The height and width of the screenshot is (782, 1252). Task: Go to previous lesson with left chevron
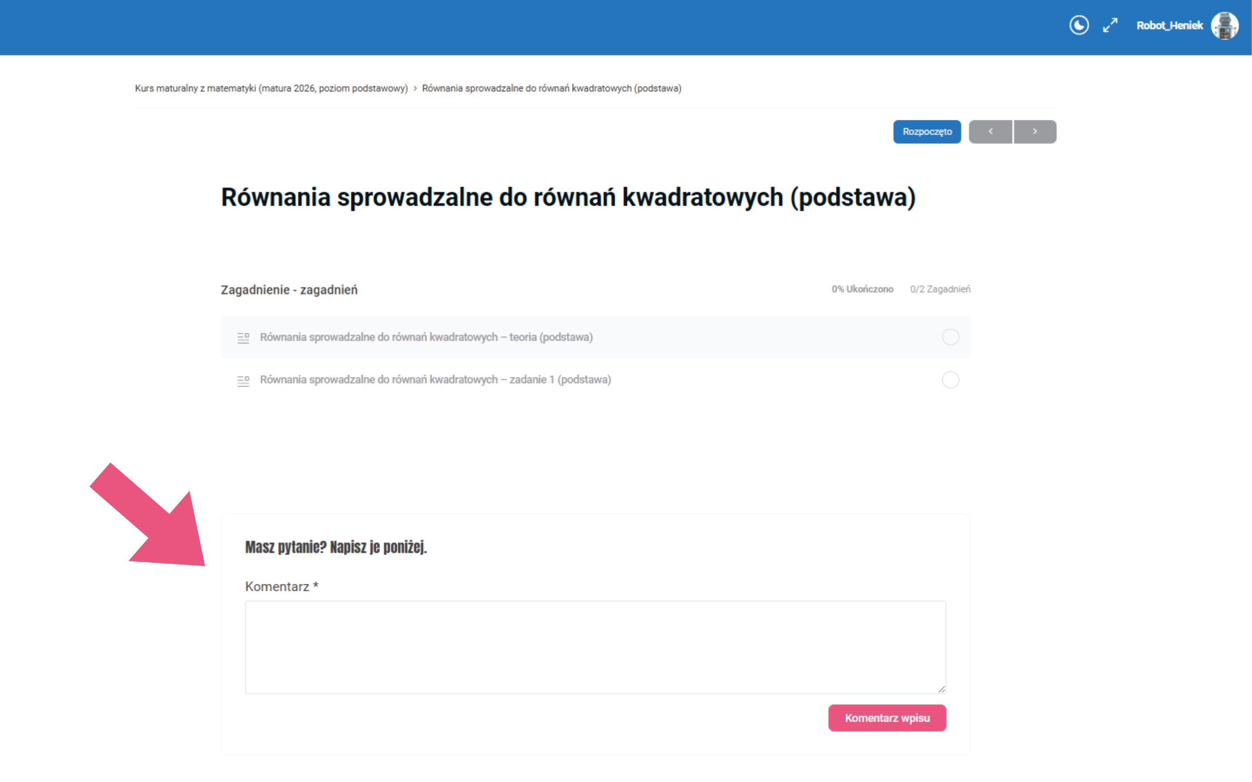click(x=990, y=132)
